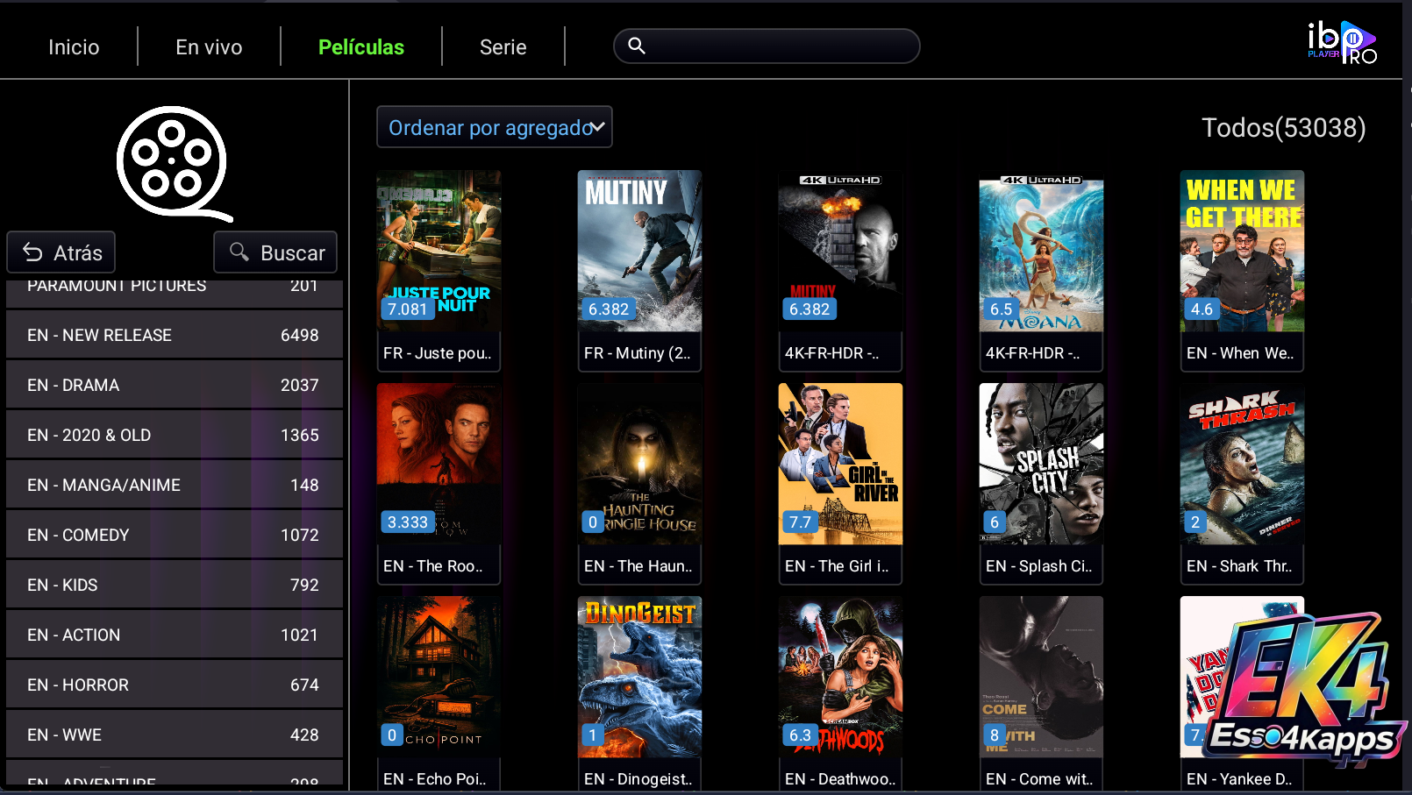Click the Buscar category search button
The image size is (1412, 795).
275,252
